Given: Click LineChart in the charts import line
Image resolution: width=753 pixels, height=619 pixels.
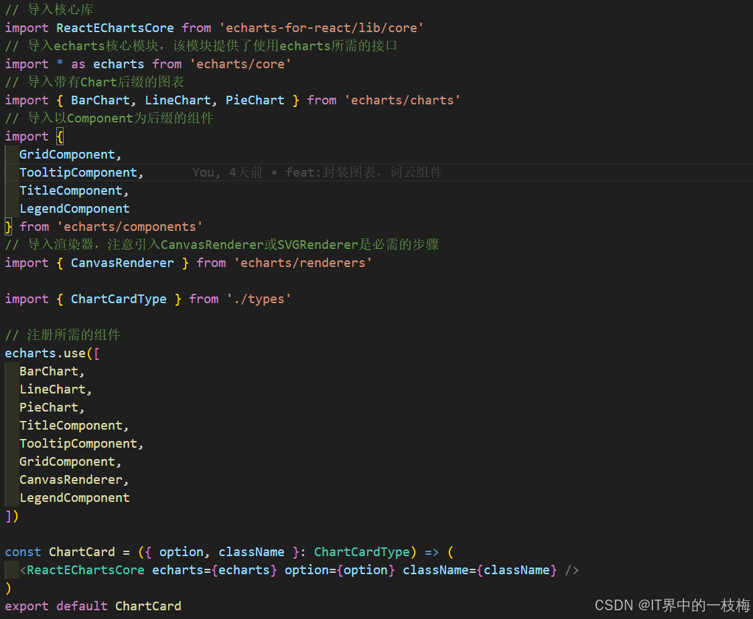Looking at the screenshot, I should pyautogui.click(x=178, y=100).
